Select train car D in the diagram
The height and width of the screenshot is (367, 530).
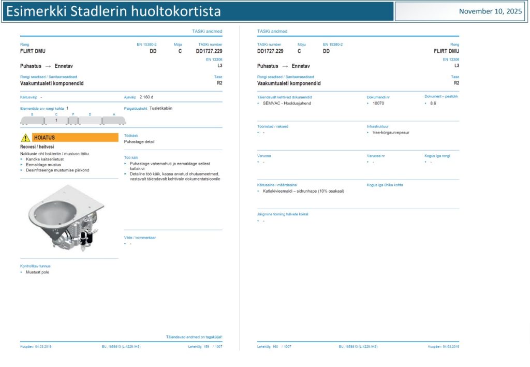(90, 120)
